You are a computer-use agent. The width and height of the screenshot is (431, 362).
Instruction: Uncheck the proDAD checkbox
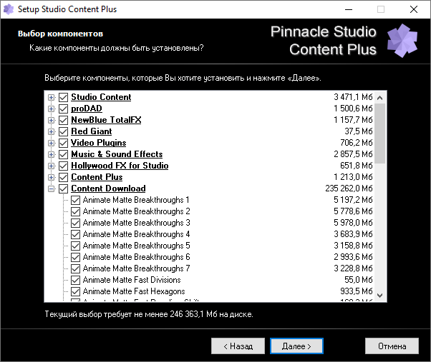pyautogui.click(x=64, y=109)
